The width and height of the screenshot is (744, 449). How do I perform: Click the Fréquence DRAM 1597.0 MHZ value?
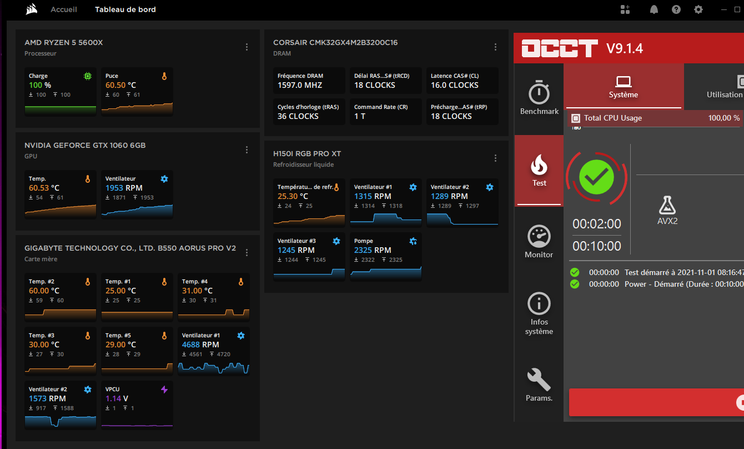(300, 86)
